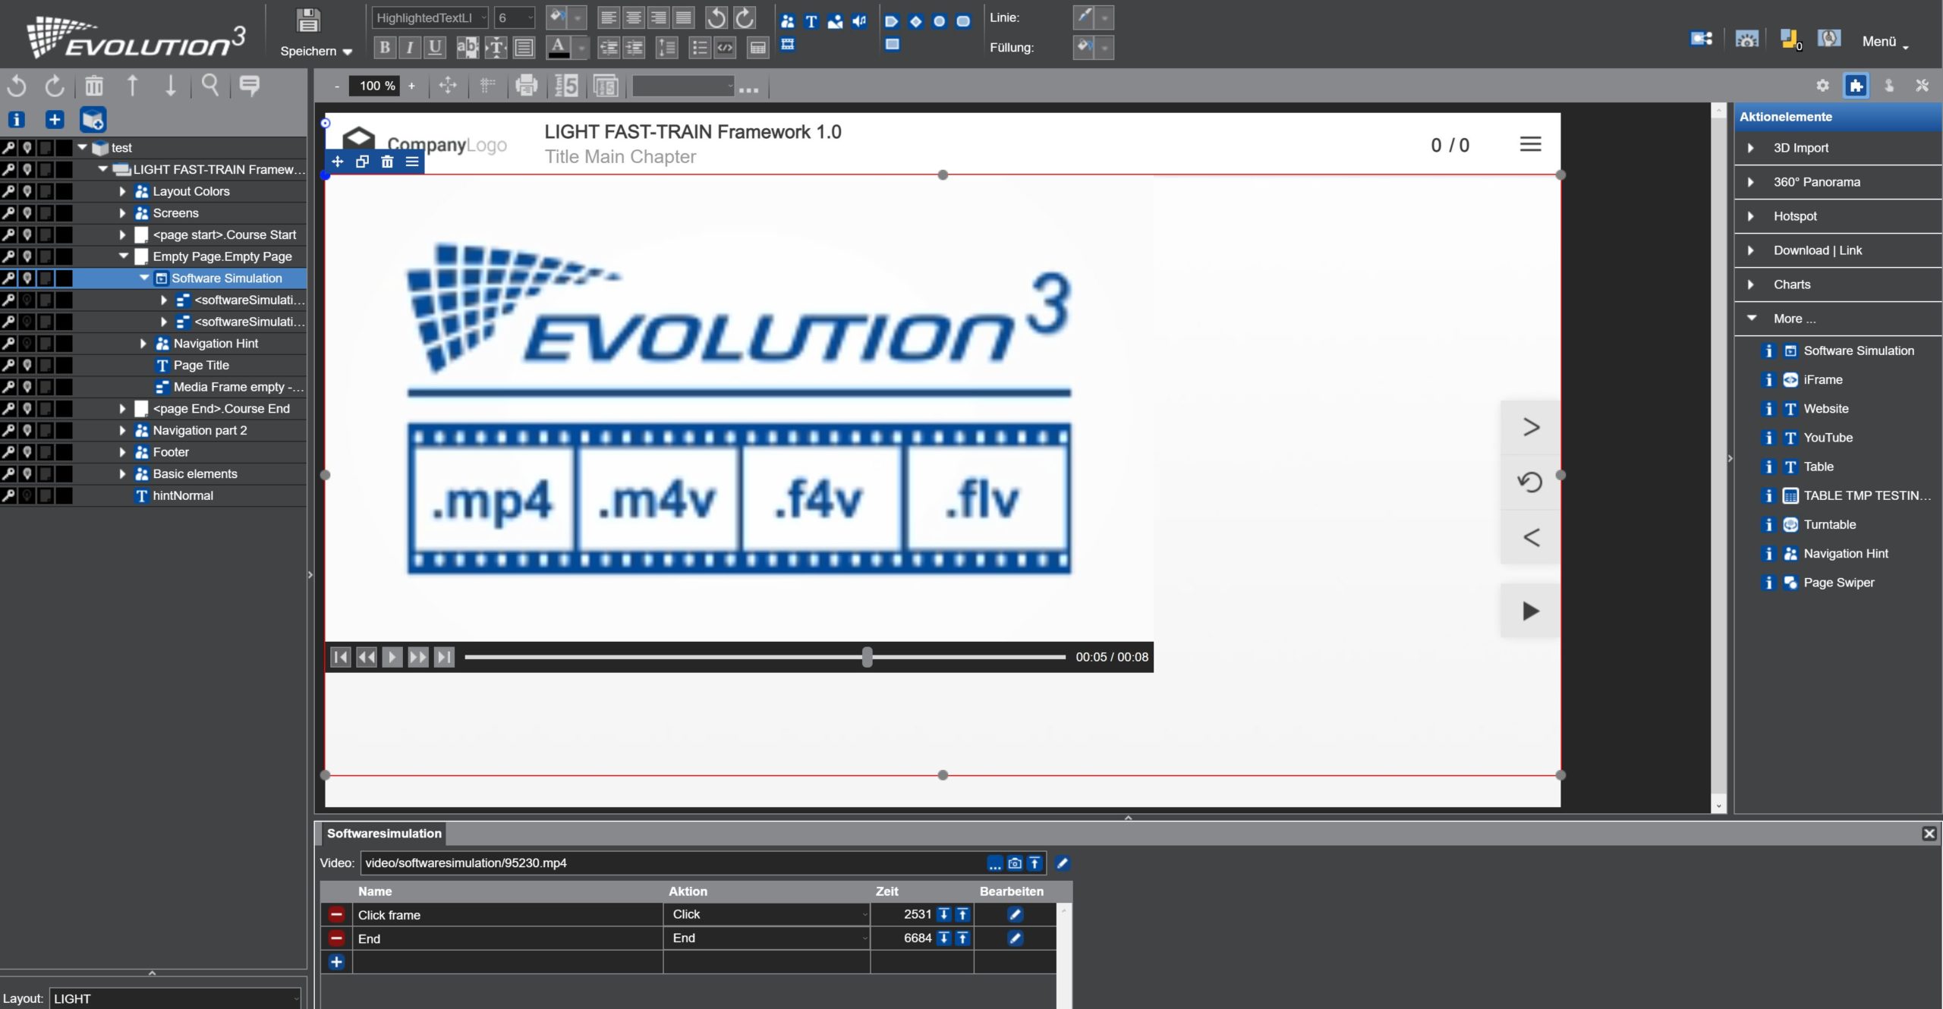Insert a circle shape
Image resolution: width=1943 pixels, height=1009 pixels.
tap(939, 21)
